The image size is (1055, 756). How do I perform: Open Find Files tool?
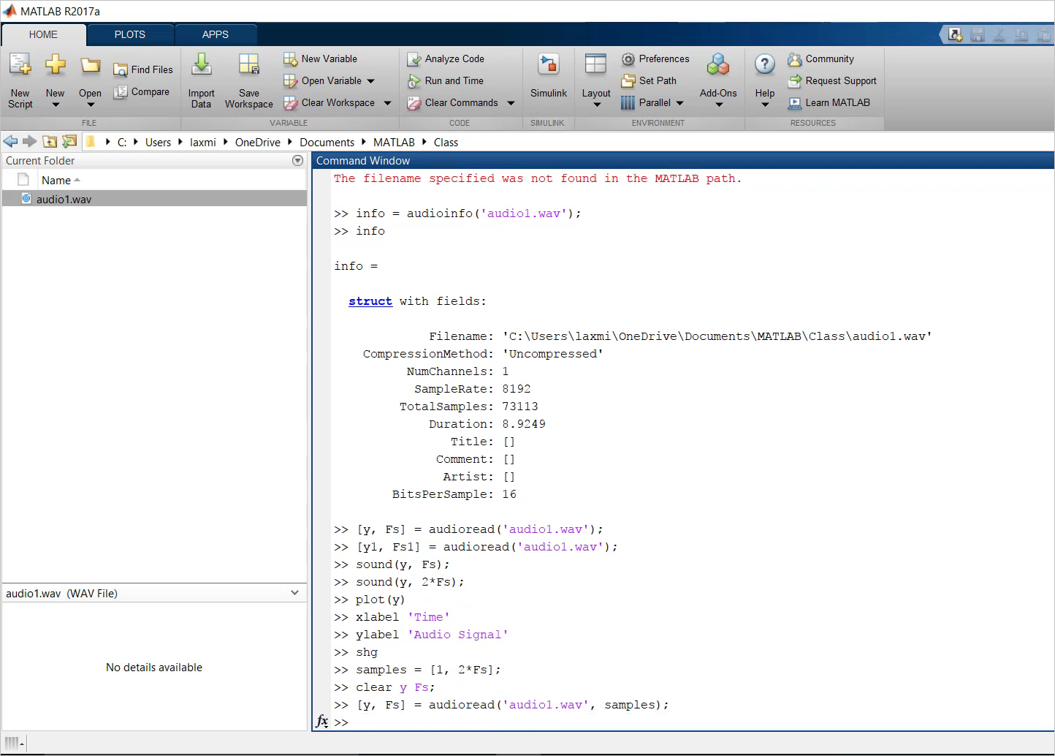coord(143,69)
